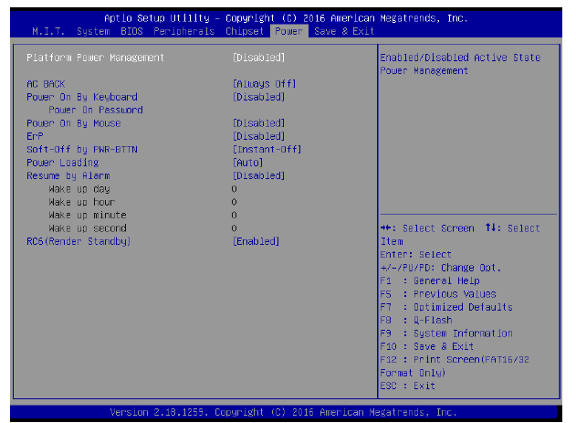576x423 pixels.
Task: Toggle RC6(Render Standby) Enabled value
Action: (x=257, y=241)
